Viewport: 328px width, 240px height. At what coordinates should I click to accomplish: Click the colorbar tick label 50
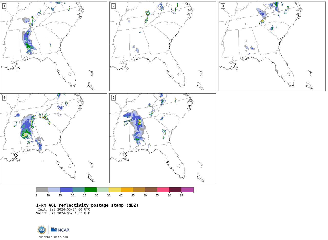click(x=145, y=195)
